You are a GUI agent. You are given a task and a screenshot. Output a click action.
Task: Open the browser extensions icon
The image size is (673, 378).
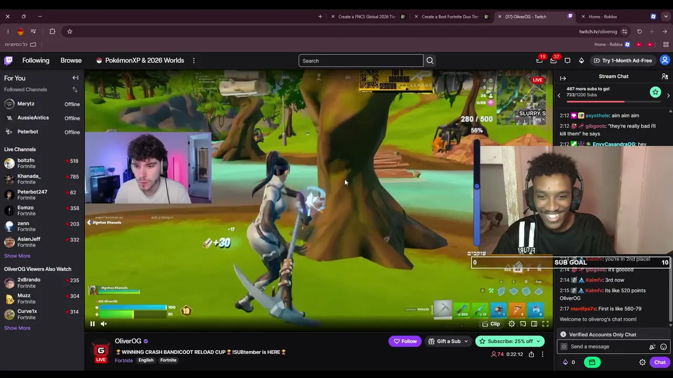click(x=52, y=31)
